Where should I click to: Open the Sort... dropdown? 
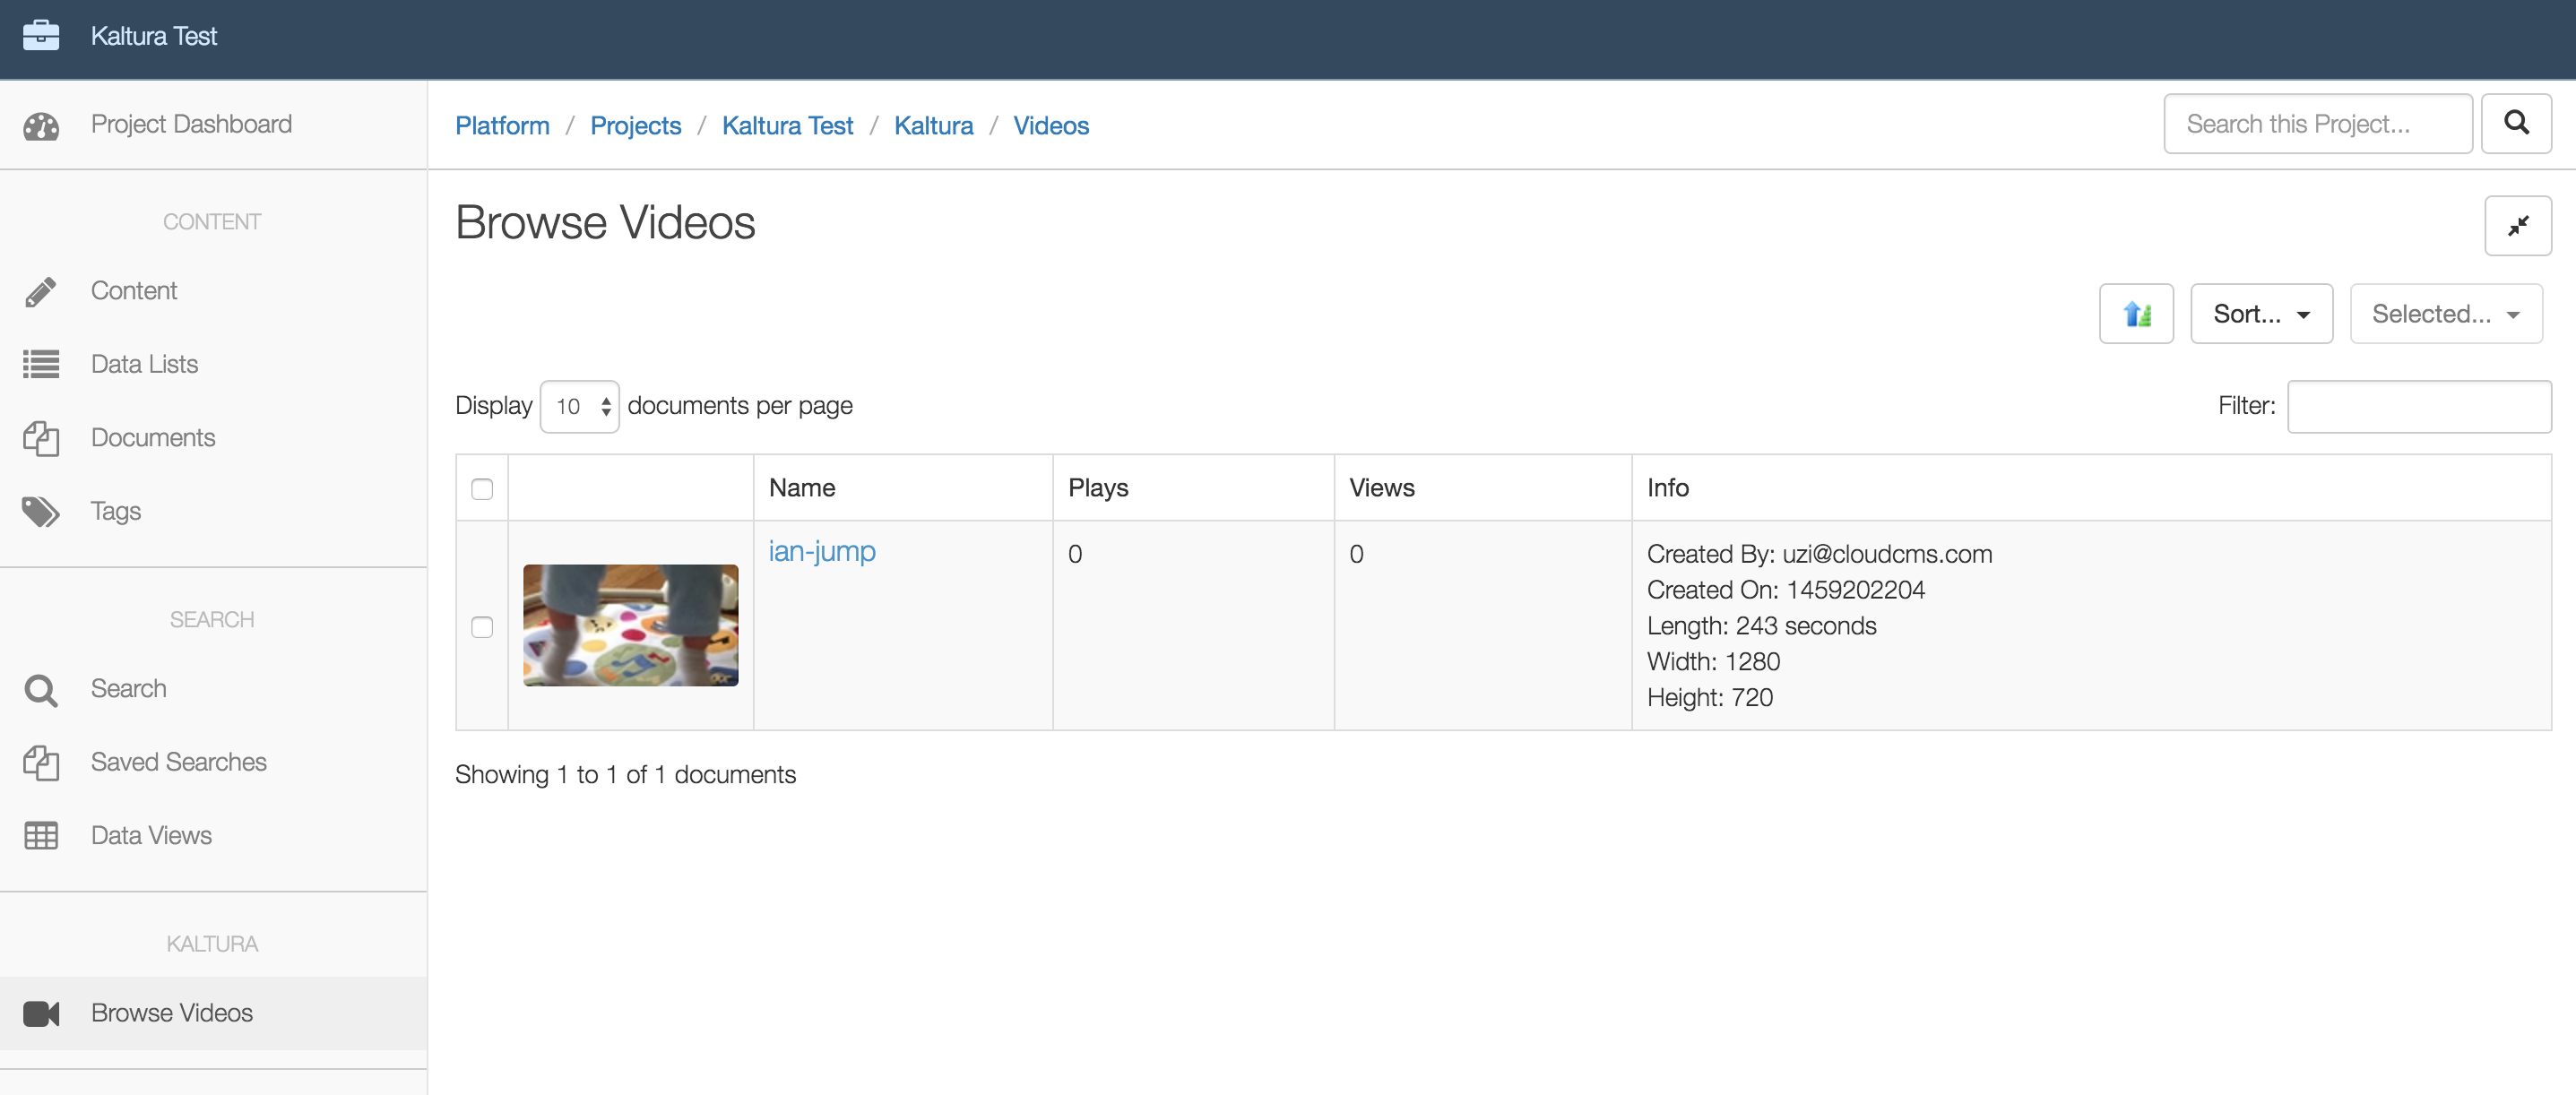click(x=2260, y=314)
